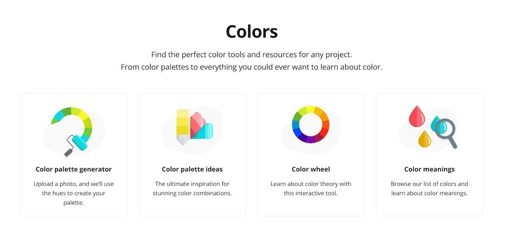This screenshot has width=509, height=245.
Task: Click the turquoise swatch strip
Action: coord(203,131)
